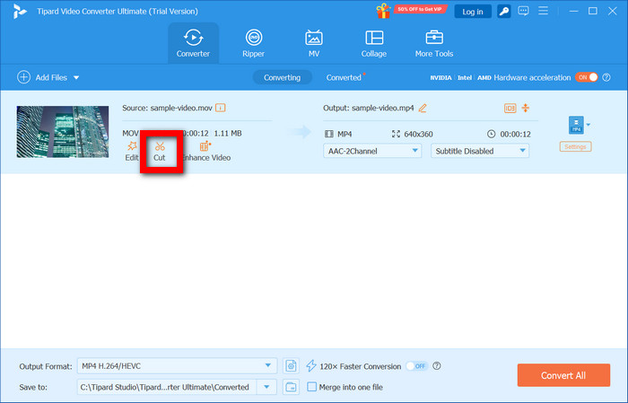
Task: Expand the AAC-2Channel audio dropdown
Action: (x=372, y=151)
